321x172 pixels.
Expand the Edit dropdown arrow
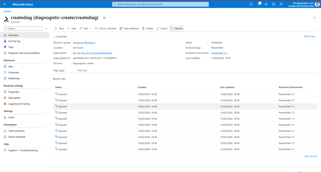(x=90, y=29)
